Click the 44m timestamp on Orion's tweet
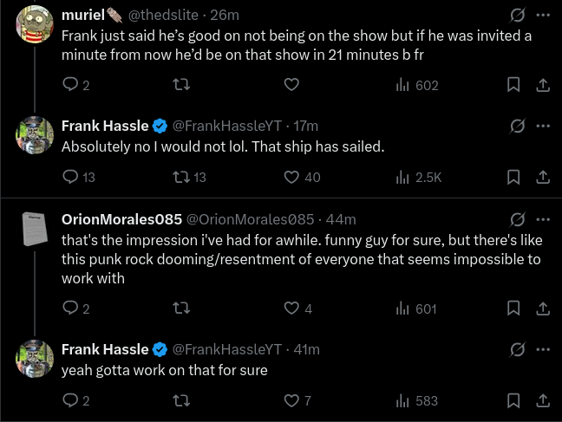Screen dimensions: 562x422 (341, 219)
